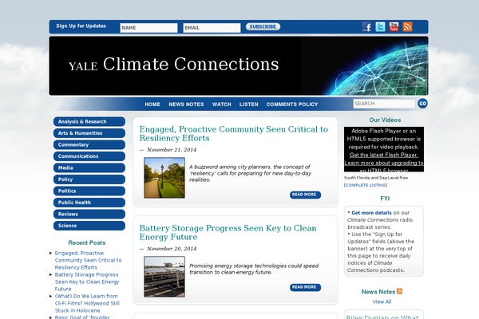
Task: Select the Analysis & Research category
Action: pos(89,121)
